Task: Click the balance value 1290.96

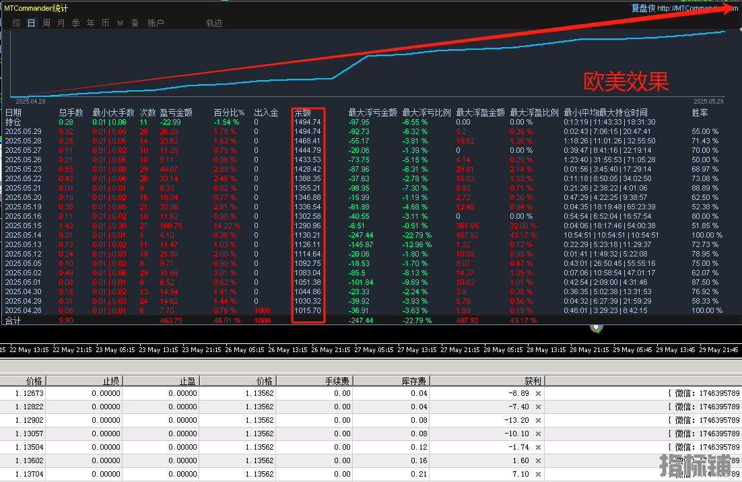Action: point(308,226)
